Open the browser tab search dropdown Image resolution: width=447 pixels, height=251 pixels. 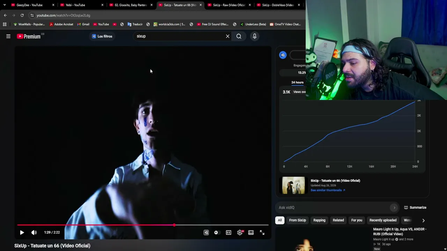5,5
